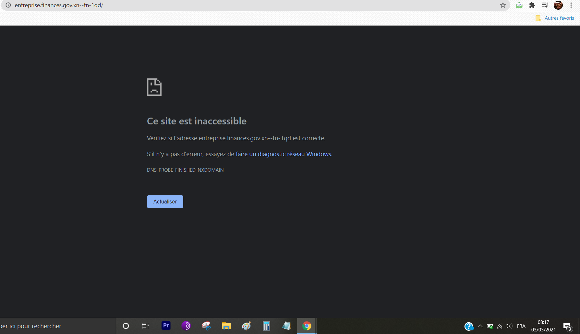The image size is (580, 334).
Task: Open the Windows network diagnostic link
Action: (283, 154)
